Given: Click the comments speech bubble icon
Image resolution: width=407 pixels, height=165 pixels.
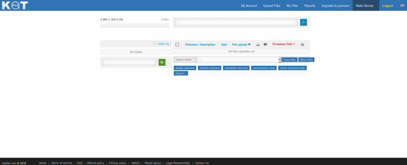Looking at the screenshot, I should 266,45.
